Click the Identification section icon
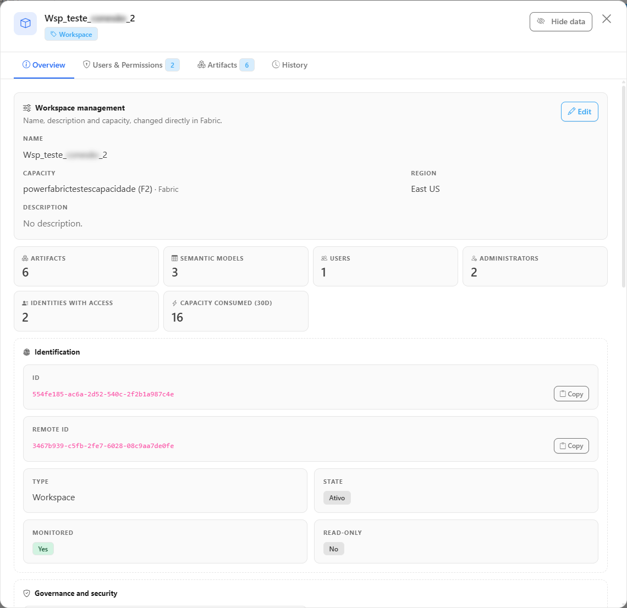 coord(27,352)
